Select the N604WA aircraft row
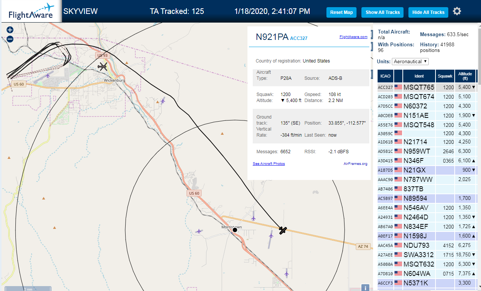 coord(427,273)
